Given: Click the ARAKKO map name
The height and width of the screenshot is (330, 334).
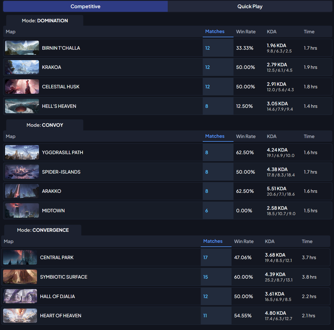Looking at the screenshot, I should pos(52,191).
